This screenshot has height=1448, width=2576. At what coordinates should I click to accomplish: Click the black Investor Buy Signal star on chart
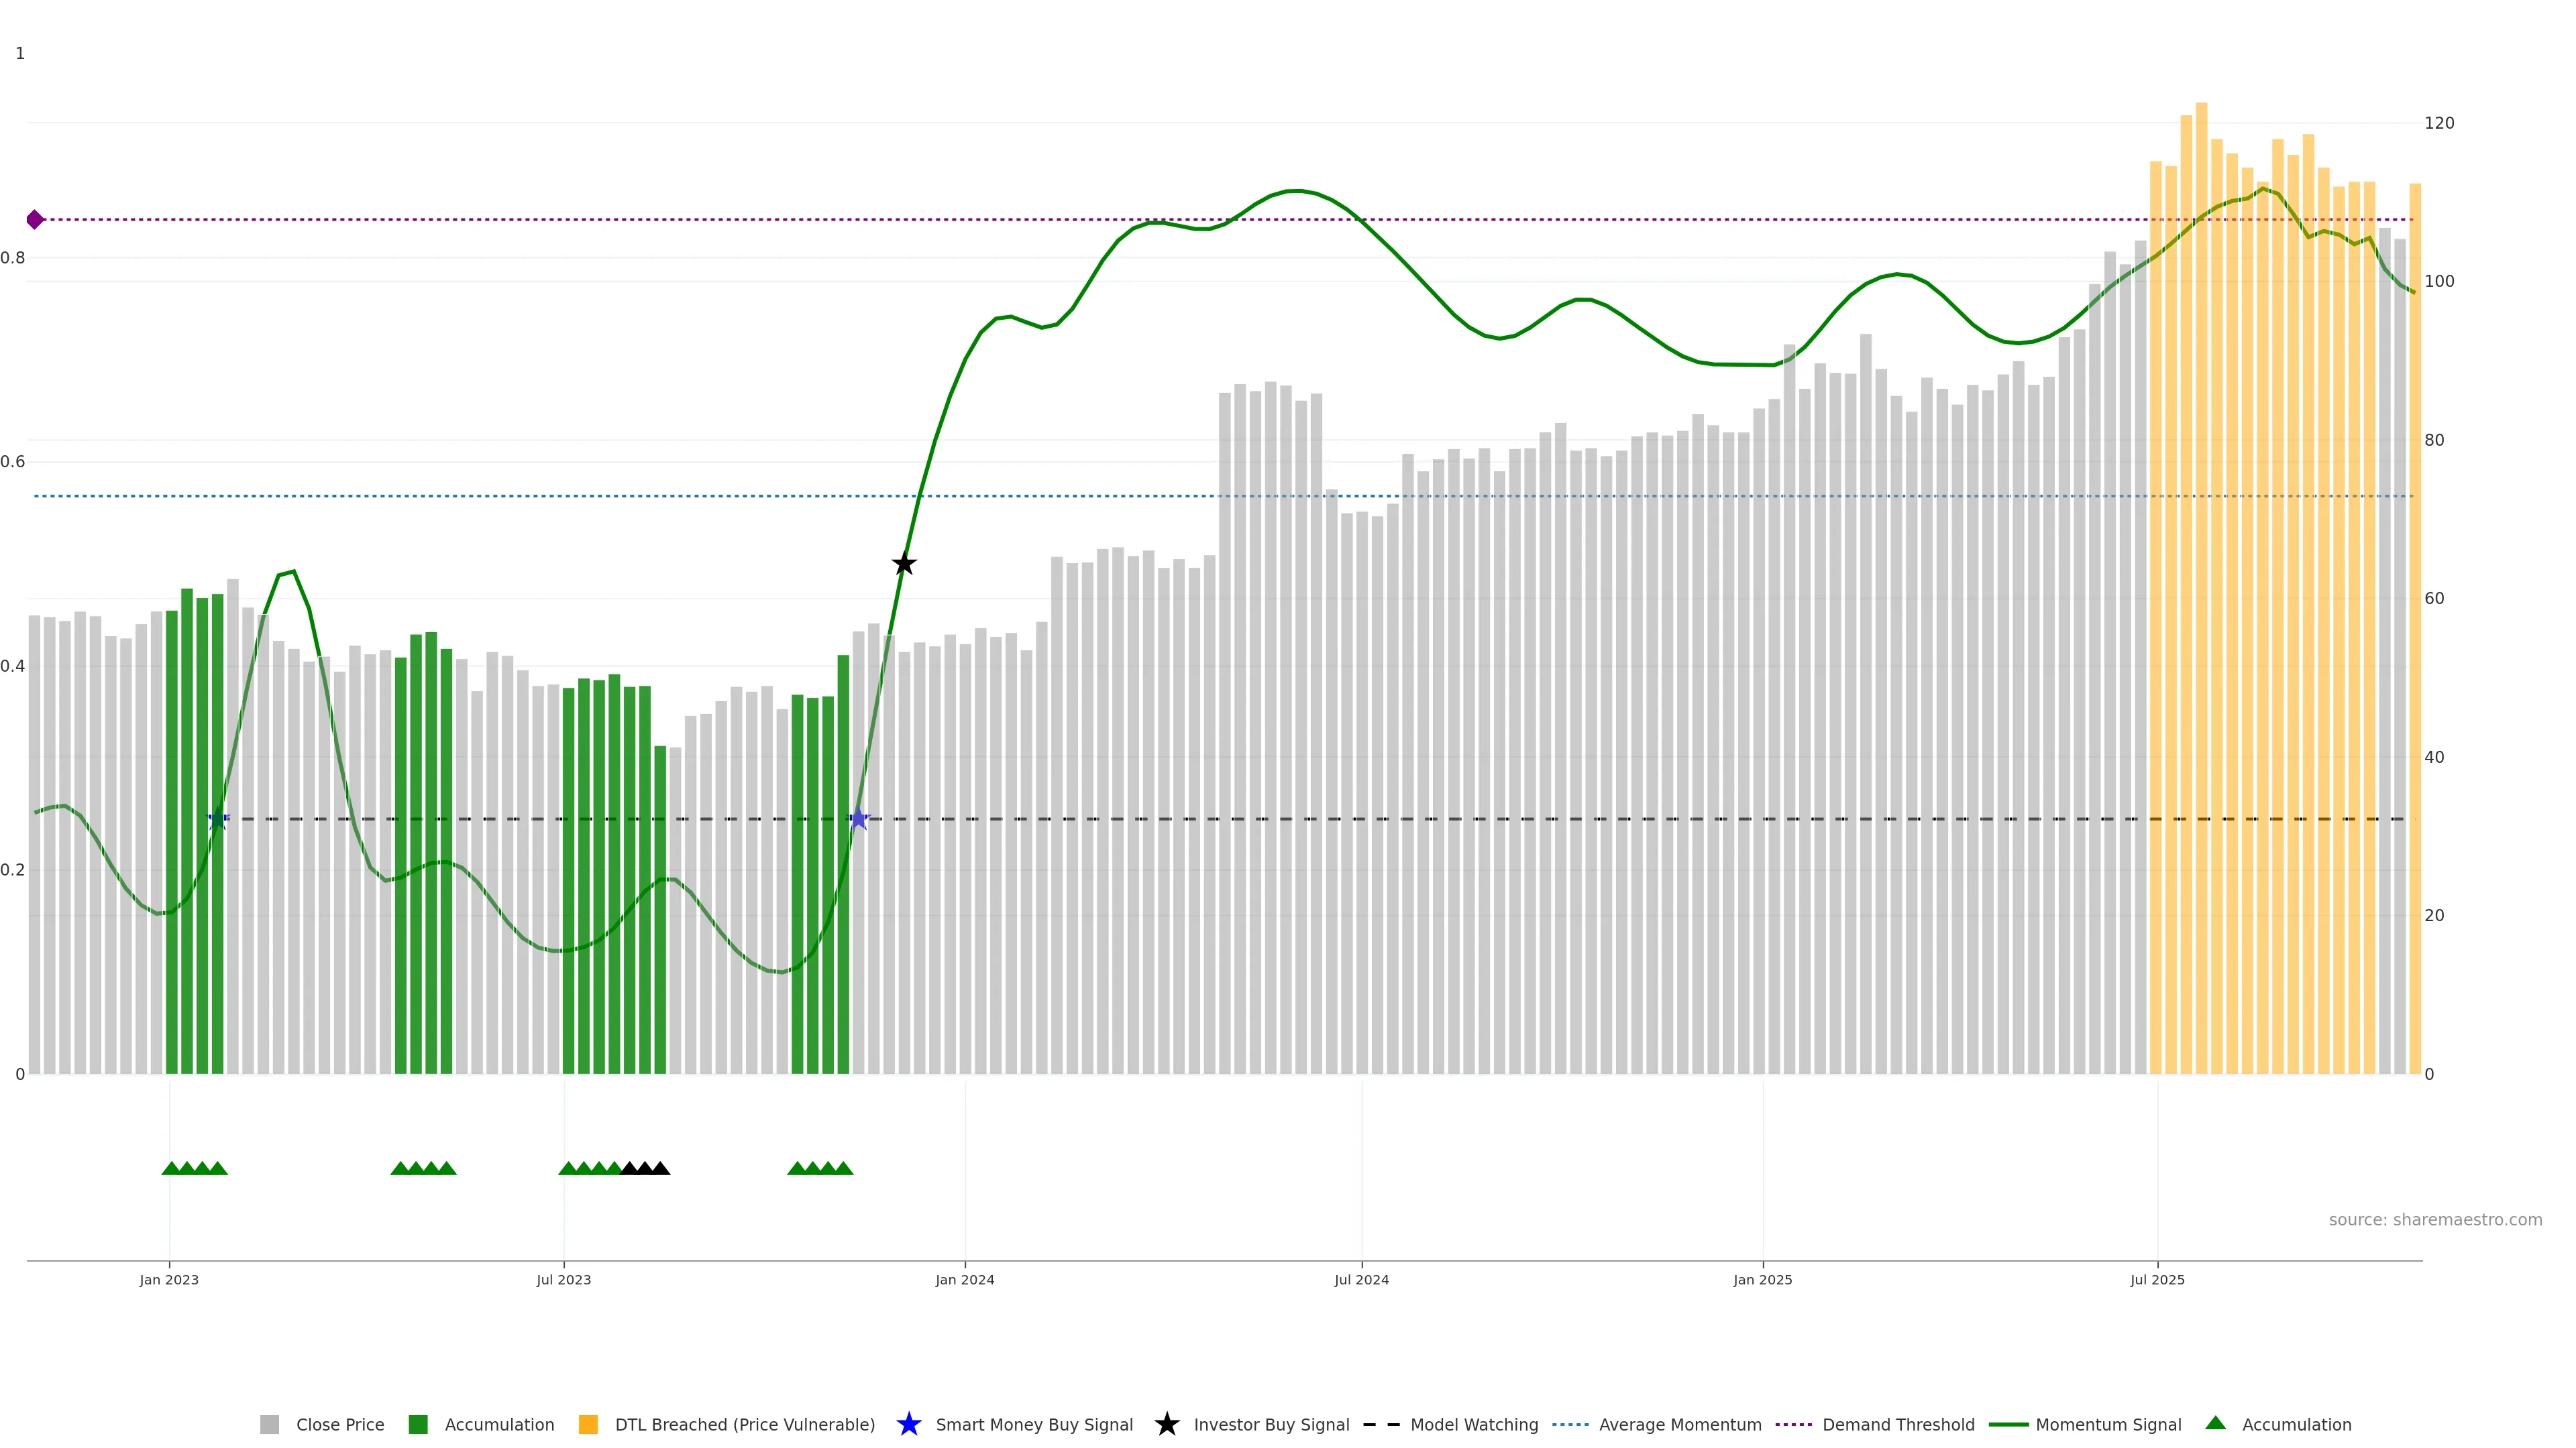[x=904, y=564]
